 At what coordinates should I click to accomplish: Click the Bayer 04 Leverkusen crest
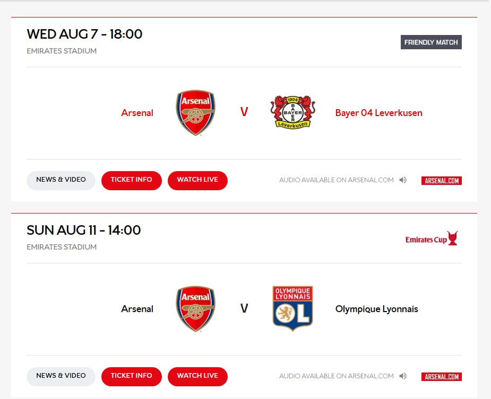(292, 112)
